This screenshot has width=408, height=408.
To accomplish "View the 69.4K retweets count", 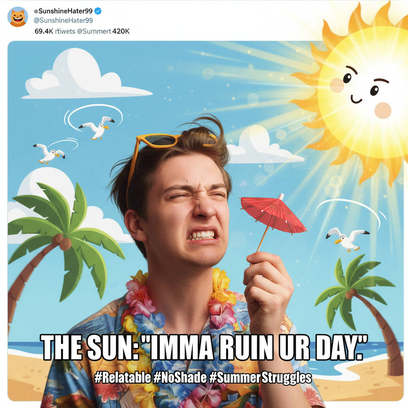I will point(55,31).
